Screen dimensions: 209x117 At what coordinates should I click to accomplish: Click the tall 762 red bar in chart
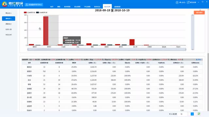coord(46,31)
